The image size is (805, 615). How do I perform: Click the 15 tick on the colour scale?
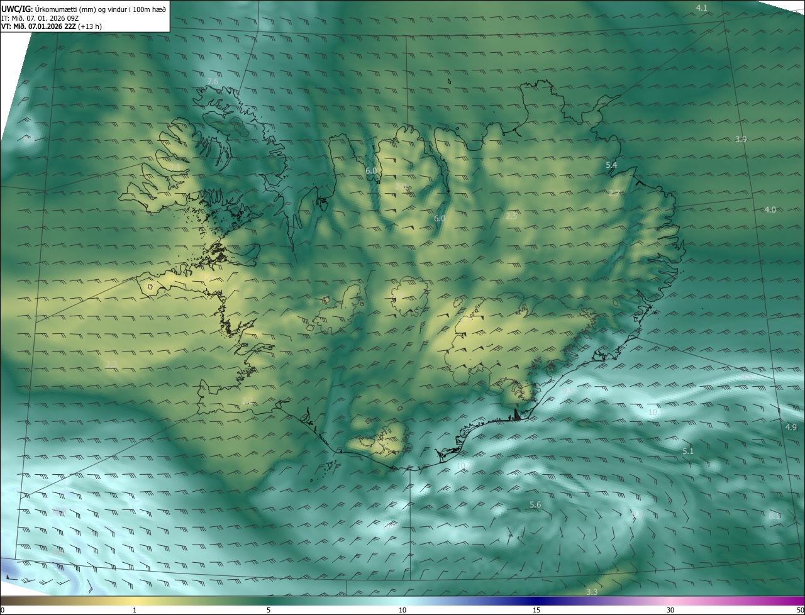[x=536, y=610]
